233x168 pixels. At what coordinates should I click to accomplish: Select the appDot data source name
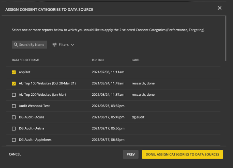(x=25, y=72)
